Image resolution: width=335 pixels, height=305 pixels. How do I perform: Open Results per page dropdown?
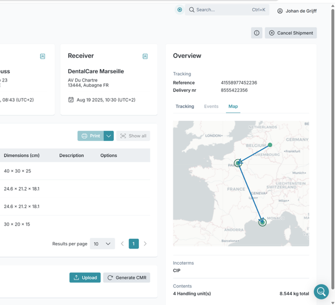click(102, 244)
